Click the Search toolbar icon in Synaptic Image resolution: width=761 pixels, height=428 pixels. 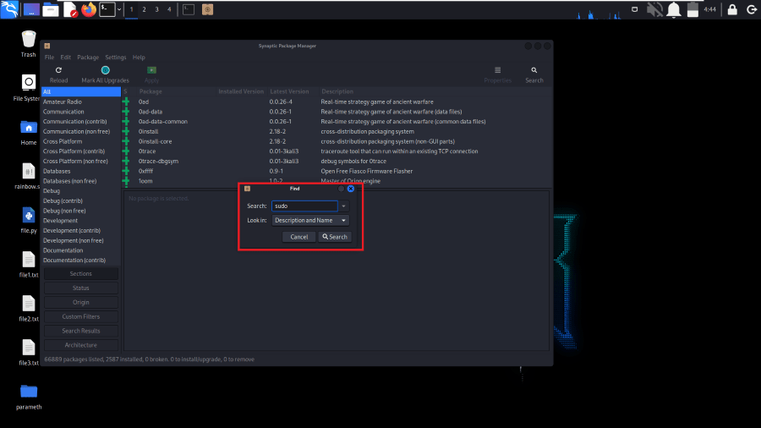pos(534,74)
